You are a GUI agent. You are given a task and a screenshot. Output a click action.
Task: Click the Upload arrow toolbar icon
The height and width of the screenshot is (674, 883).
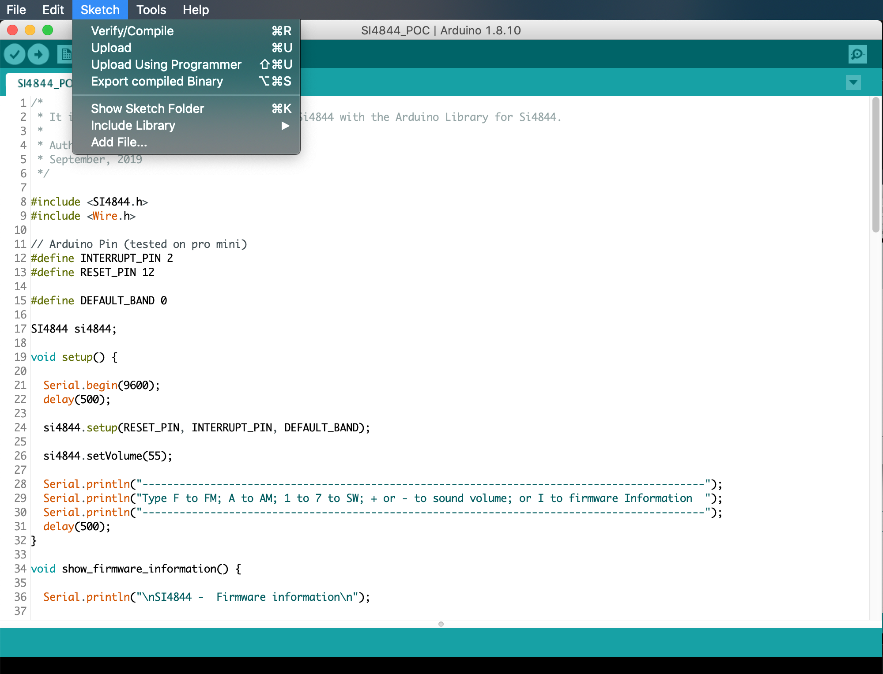pyautogui.click(x=38, y=54)
